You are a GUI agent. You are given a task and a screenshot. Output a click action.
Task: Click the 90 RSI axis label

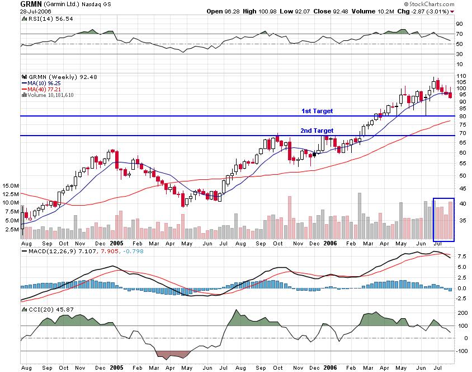click(x=459, y=24)
